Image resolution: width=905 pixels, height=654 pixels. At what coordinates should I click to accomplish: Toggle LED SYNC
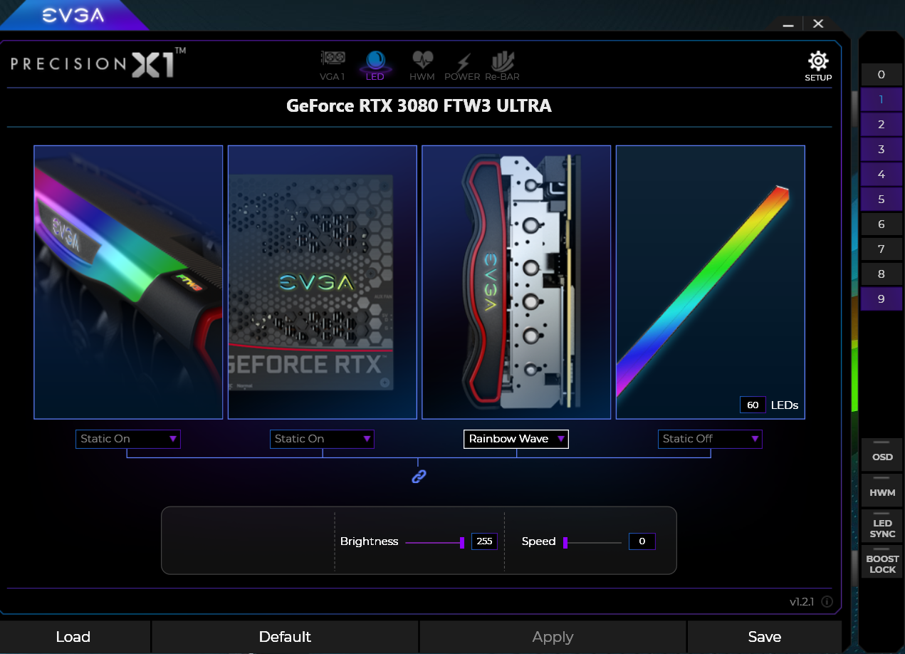point(882,526)
